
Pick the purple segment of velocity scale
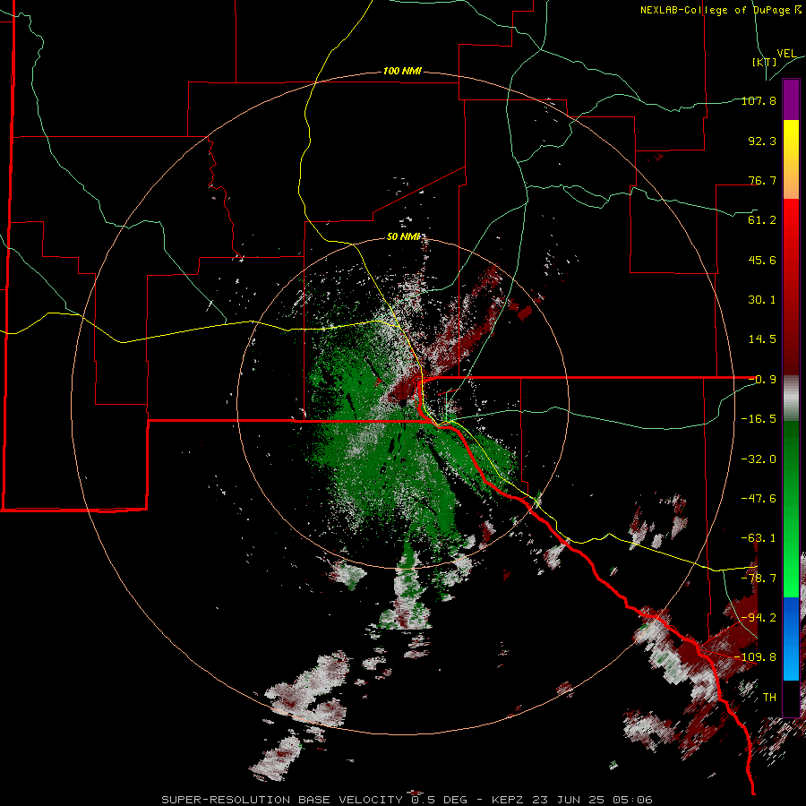click(x=791, y=100)
